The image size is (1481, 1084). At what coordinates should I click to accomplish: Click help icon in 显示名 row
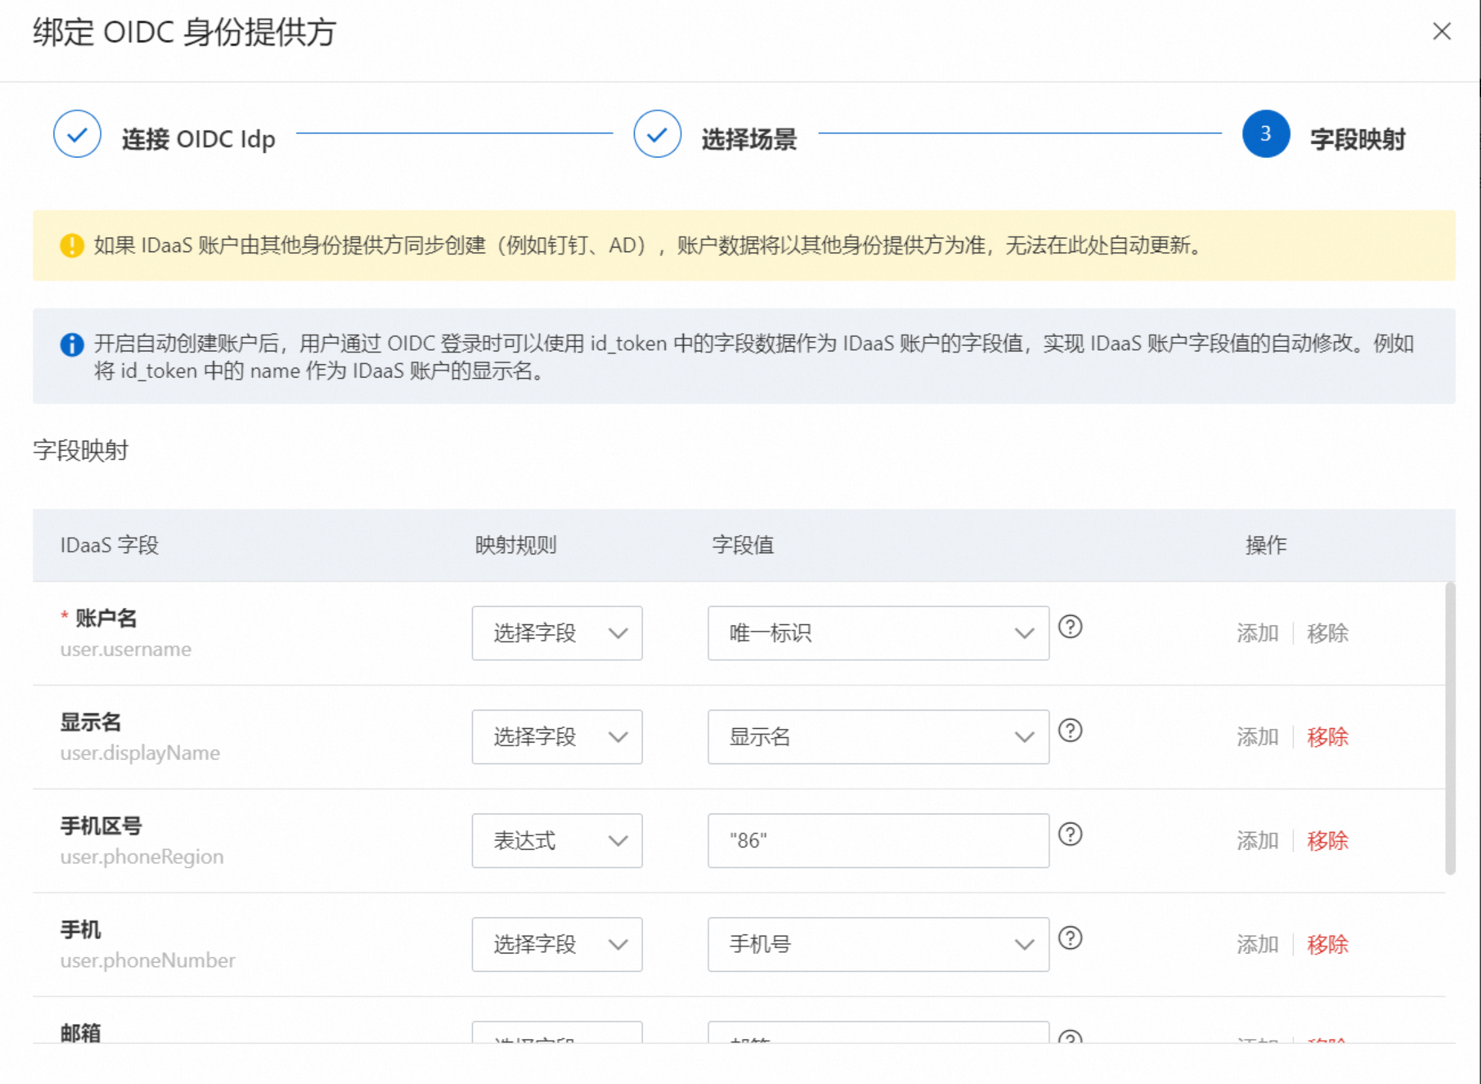1070,730
